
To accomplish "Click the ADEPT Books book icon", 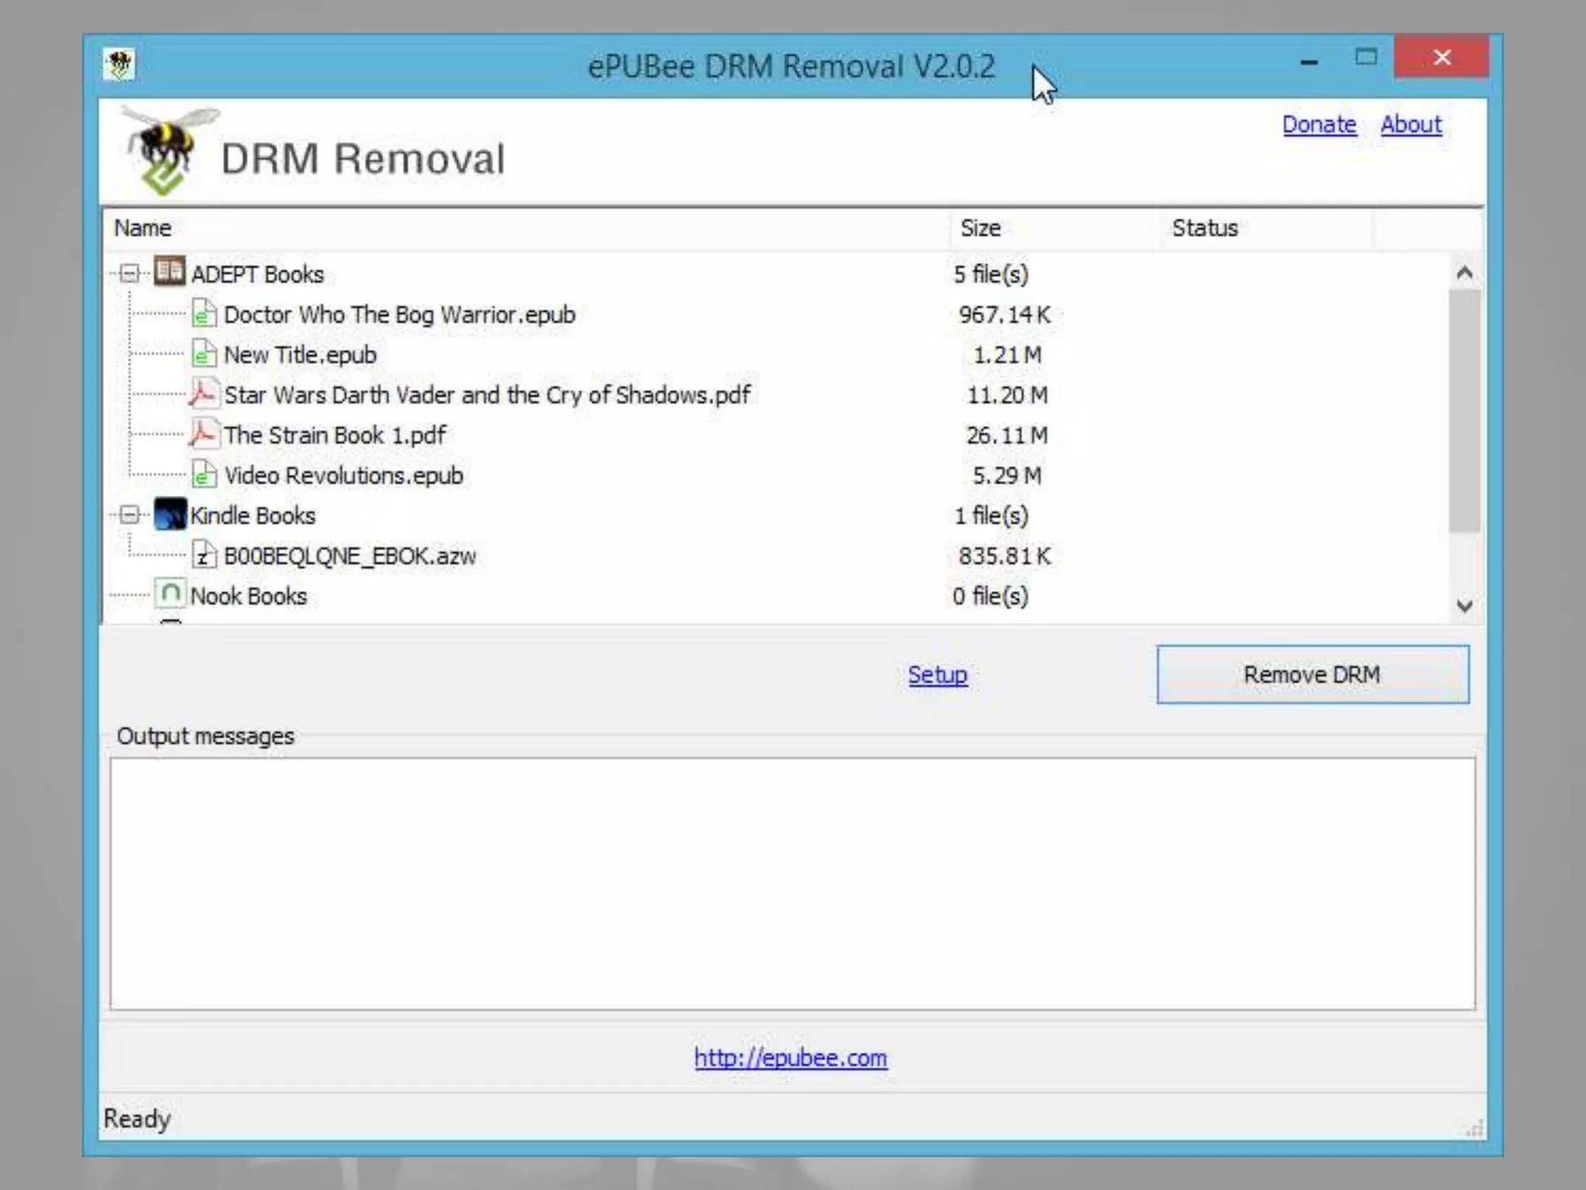I will (x=169, y=273).
